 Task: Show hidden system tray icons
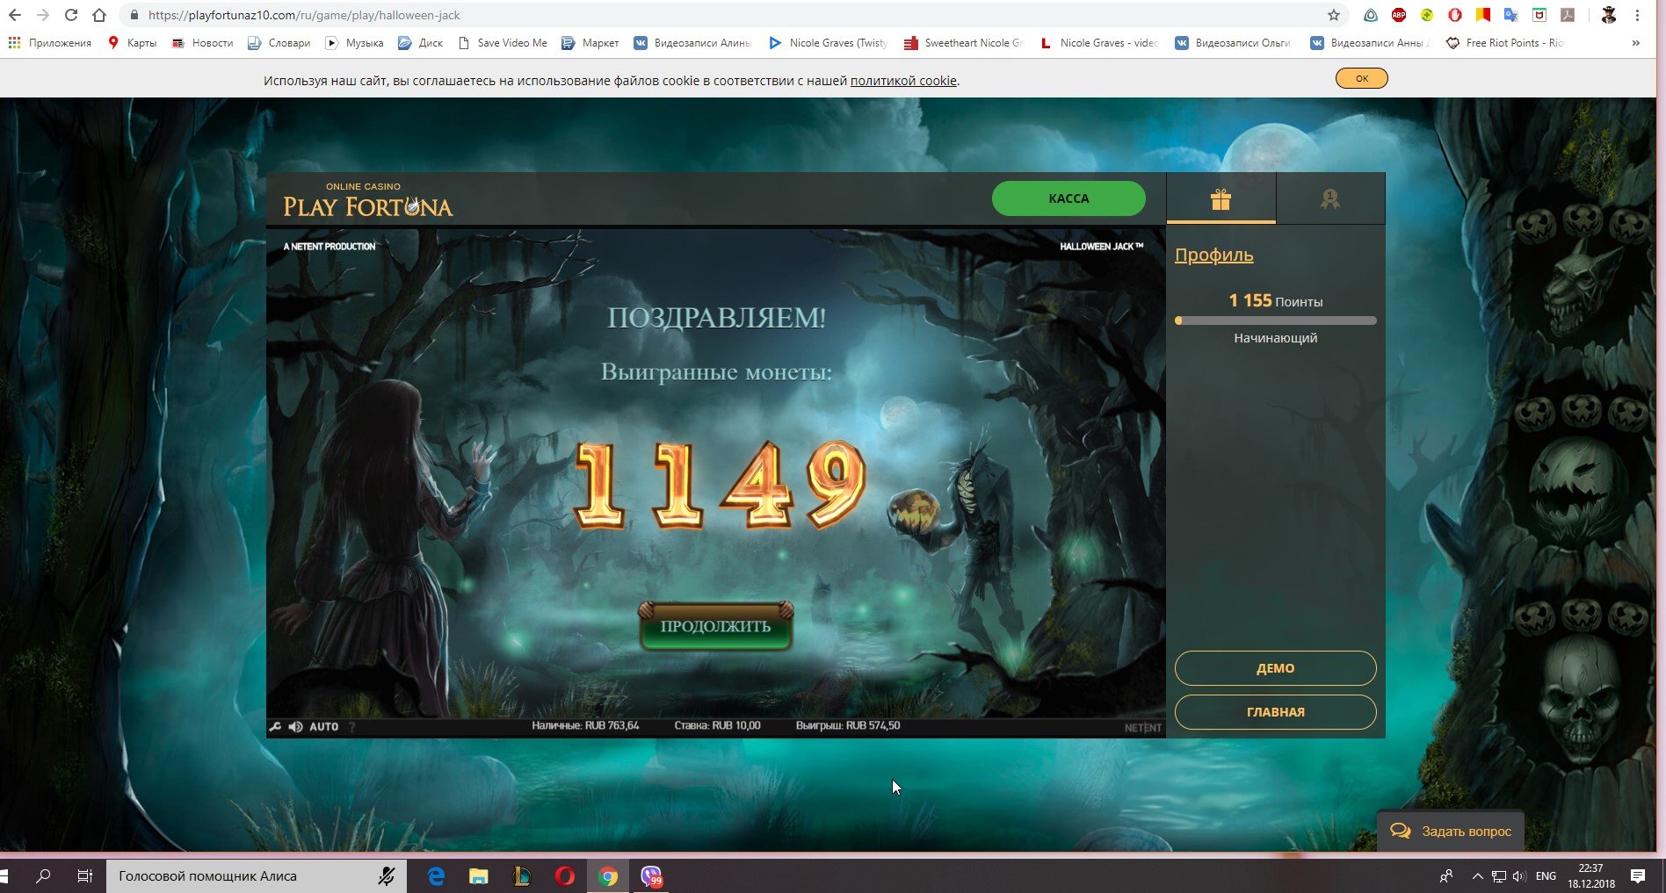click(x=1477, y=876)
